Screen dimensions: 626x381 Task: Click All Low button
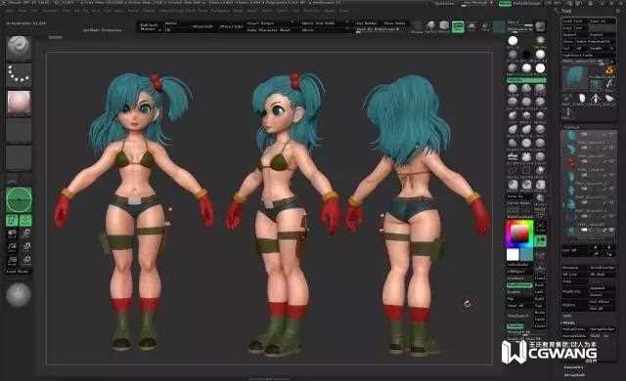coord(574,275)
